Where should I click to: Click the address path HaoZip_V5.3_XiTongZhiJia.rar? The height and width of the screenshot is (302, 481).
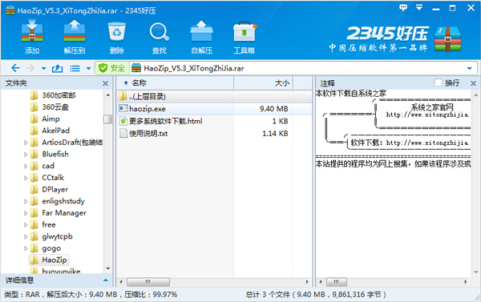tap(194, 68)
